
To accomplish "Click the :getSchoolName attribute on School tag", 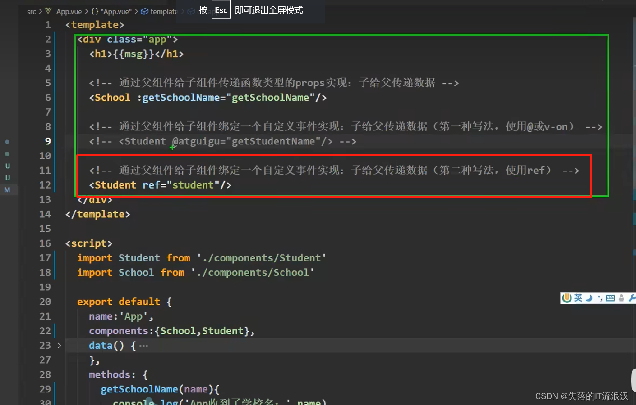I will click(178, 98).
